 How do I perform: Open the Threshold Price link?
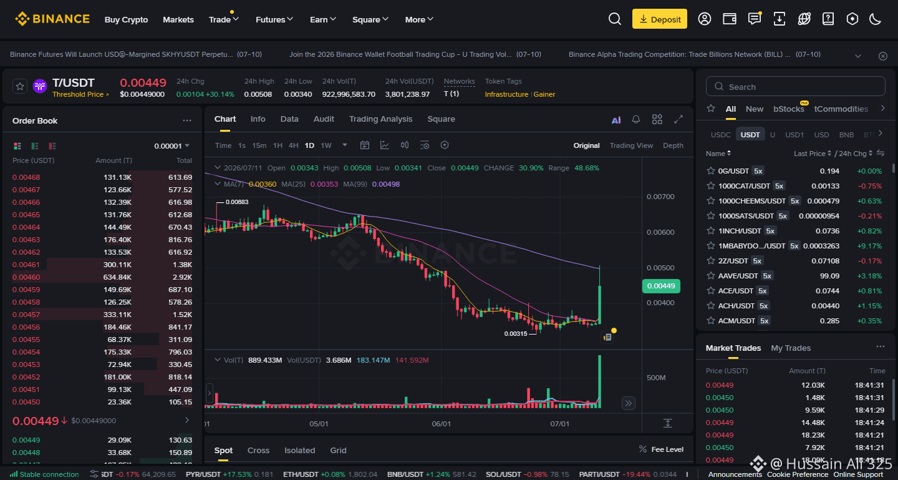(80, 94)
